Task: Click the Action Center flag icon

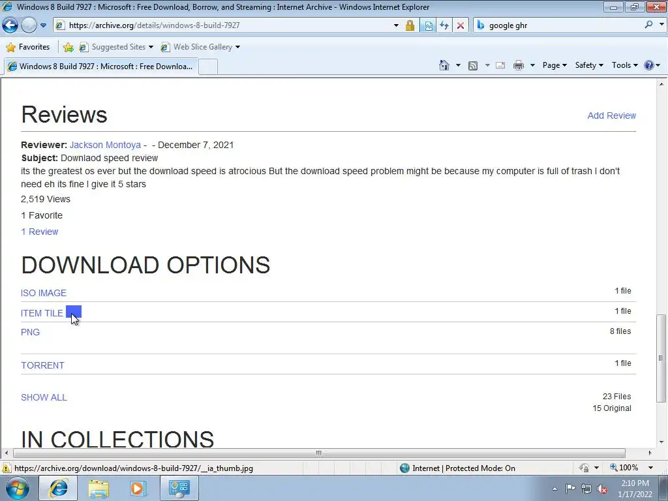Action: point(570,488)
